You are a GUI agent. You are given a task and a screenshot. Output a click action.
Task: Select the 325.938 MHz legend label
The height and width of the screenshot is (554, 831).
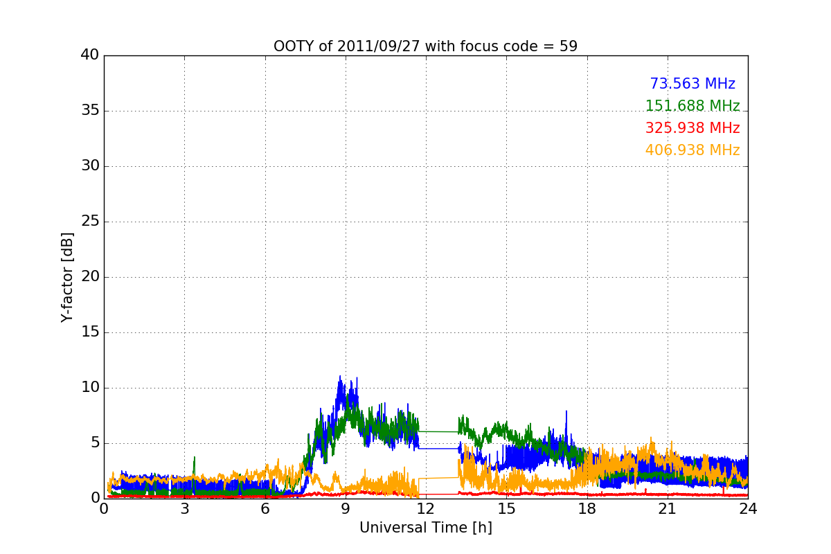click(692, 128)
